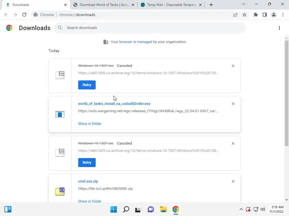Close the Temp Mail tab
The image size is (289, 216).
pyautogui.click(x=200, y=5)
